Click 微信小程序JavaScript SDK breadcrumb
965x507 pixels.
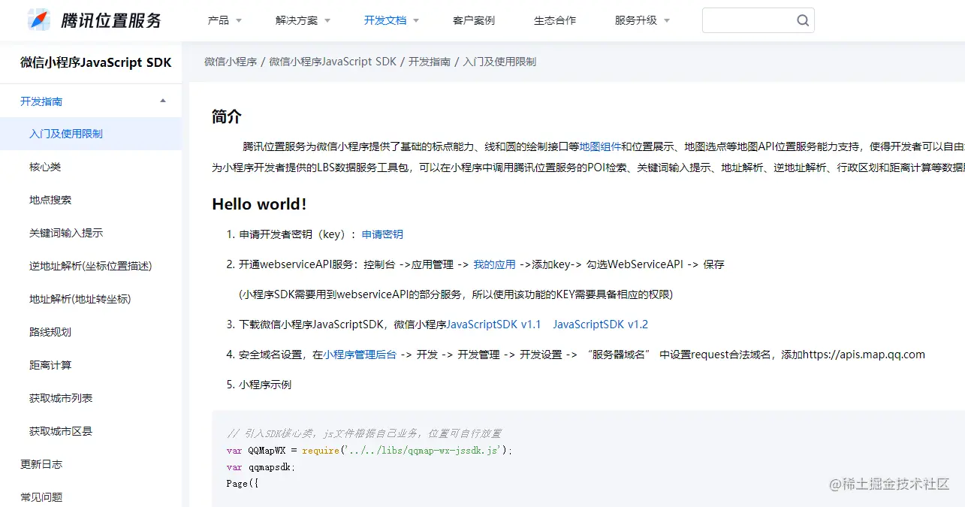coord(333,62)
